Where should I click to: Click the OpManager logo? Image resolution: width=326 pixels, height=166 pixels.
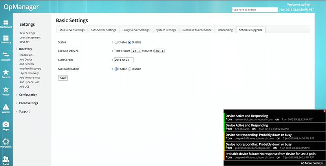(x=21, y=7)
